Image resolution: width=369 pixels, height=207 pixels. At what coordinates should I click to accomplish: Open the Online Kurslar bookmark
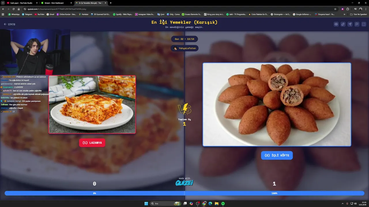pos(67,14)
